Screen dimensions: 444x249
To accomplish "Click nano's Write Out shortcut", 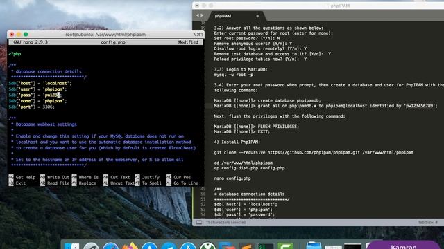I will (55, 177).
